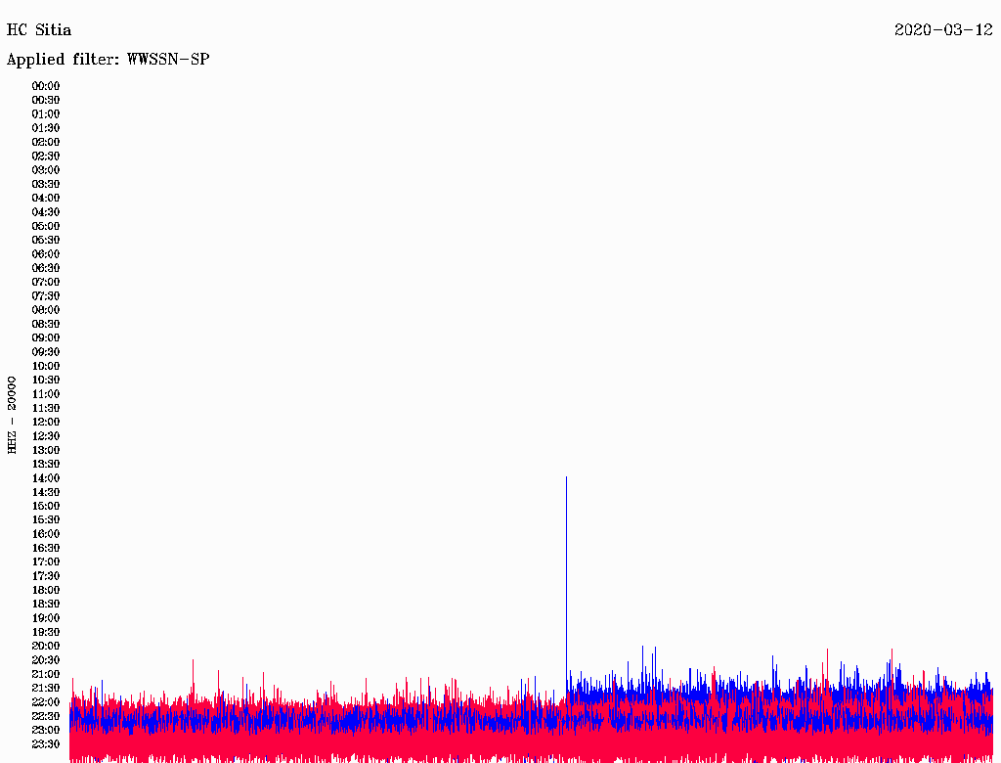Click the 22:00 time label
This screenshot has width=1001, height=763.
click(x=46, y=702)
